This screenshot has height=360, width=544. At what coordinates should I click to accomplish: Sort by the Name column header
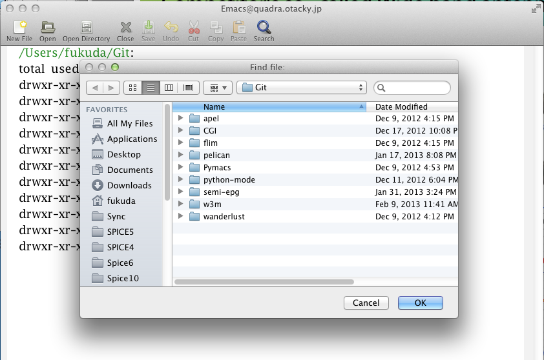(269, 106)
